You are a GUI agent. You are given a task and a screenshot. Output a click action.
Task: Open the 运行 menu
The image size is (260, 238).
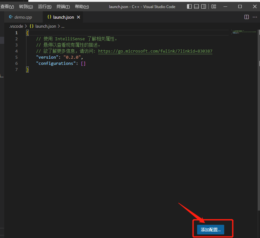click(45, 6)
